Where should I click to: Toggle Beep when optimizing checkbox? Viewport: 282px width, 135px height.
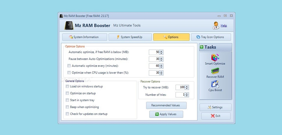(x=67, y=107)
